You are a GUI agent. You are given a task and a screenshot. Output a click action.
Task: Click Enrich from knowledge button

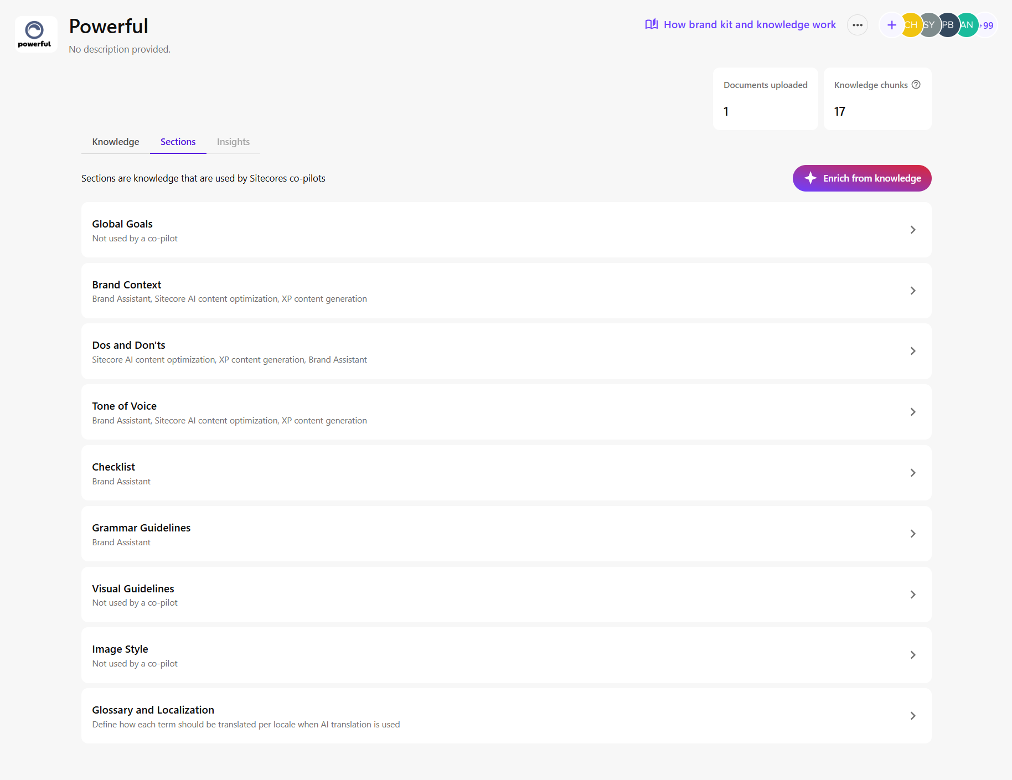click(x=862, y=178)
